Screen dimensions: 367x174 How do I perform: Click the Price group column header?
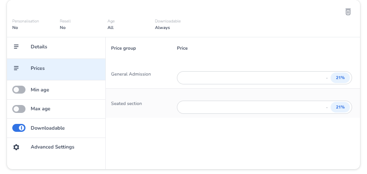(x=123, y=48)
